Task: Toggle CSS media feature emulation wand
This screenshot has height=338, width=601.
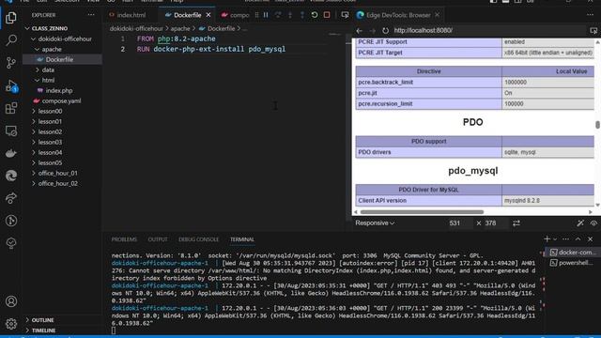Action: click(x=580, y=223)
